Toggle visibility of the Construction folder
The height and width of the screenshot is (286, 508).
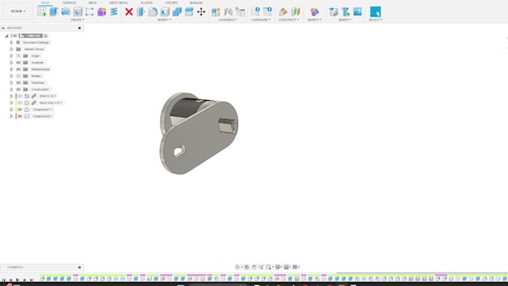(x=19, y=90)
